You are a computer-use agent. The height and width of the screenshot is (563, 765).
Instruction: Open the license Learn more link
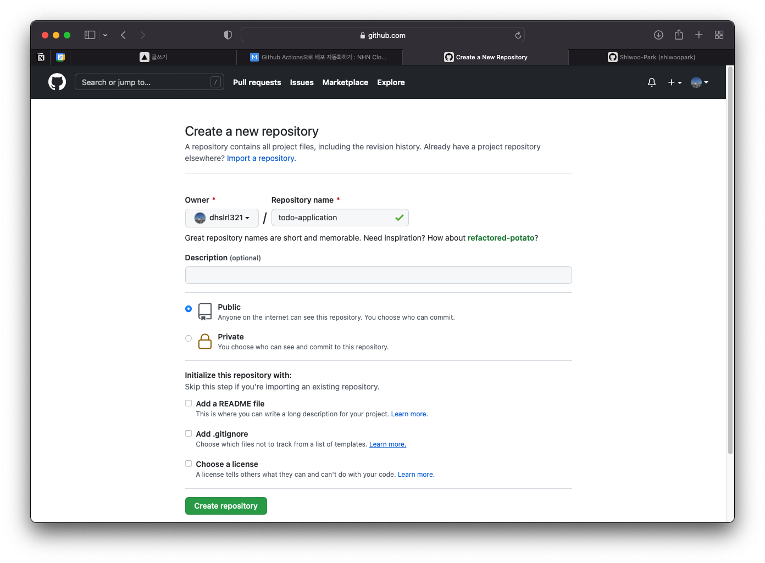click(x=416, y=475)
